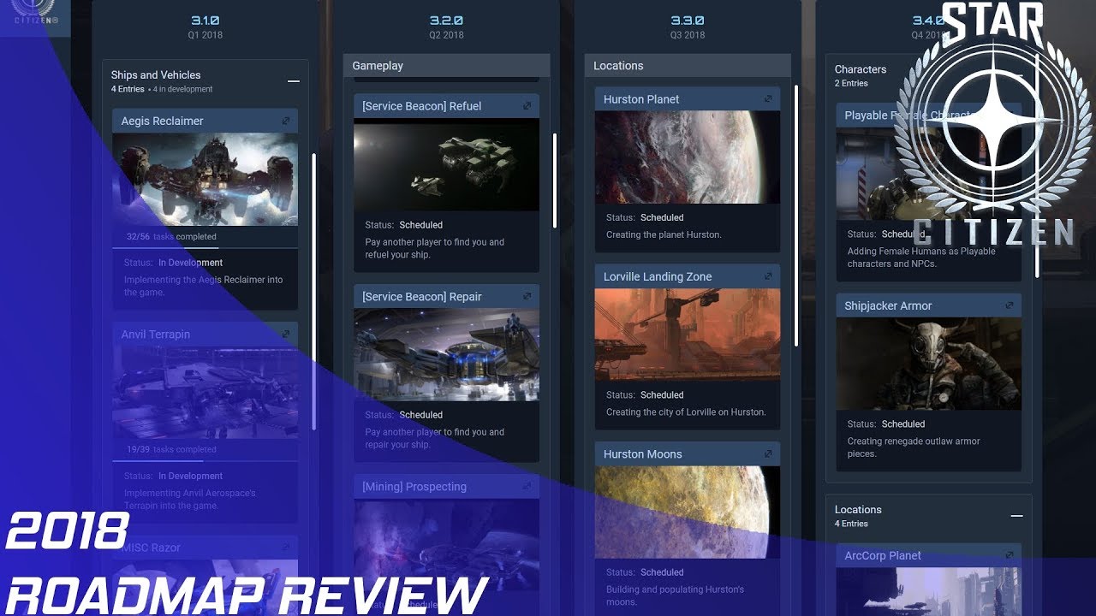Click Aegis Reclaimer 'In Development' status
1096x616 pixels.
[190, 263]
